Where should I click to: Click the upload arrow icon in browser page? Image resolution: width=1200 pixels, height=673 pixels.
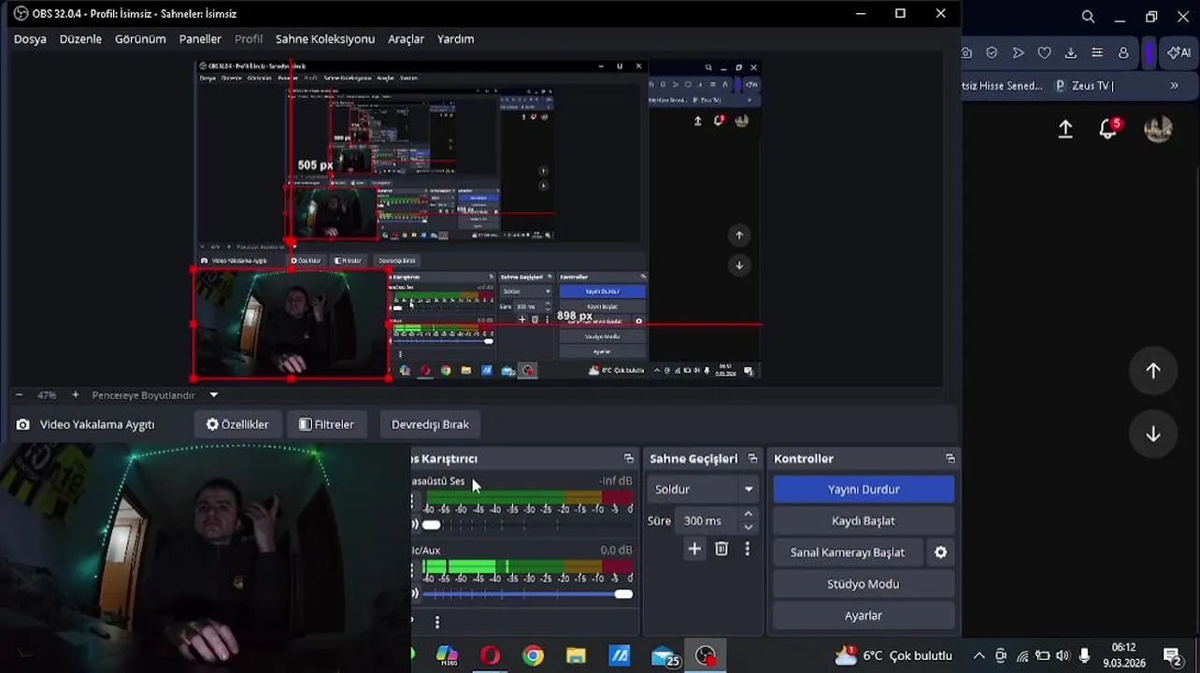pyautogui.click(x=1065, y=129)
